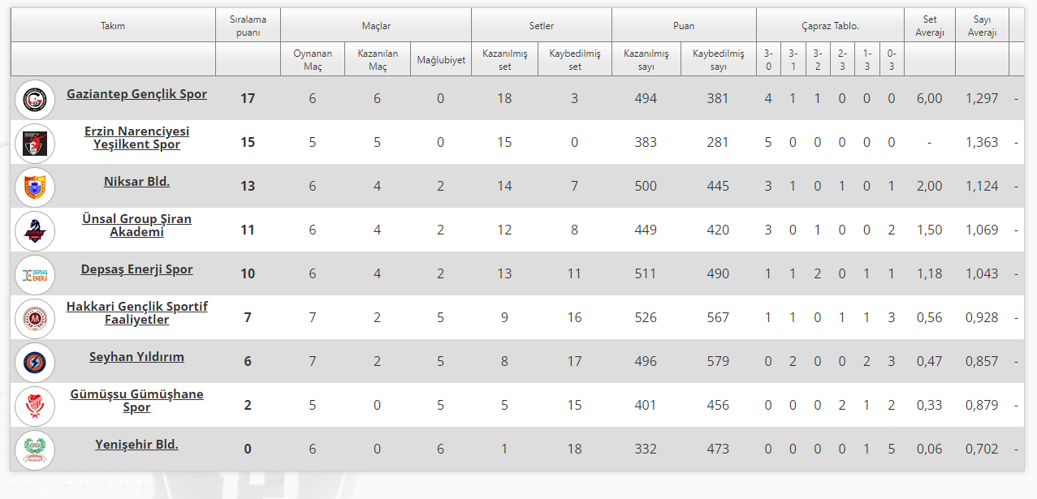
Task: Click the Sıralama puanı column header
Action: 248,25
